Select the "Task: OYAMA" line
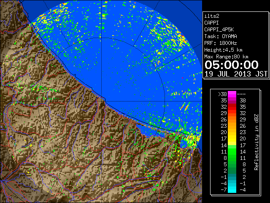The width and height of the screenshot is (270, 203). pyautogui.click(x=221, y=36)
